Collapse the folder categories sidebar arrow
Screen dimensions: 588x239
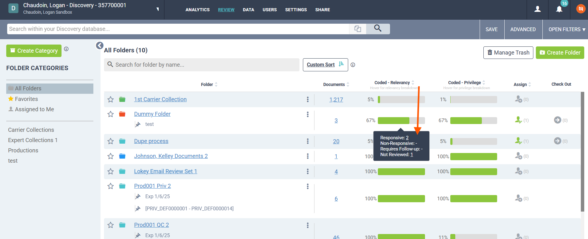[x=100, y=45]
